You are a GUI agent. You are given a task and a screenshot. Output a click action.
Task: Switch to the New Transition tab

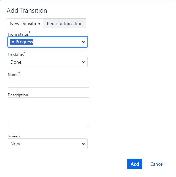(x=25, y=24)
